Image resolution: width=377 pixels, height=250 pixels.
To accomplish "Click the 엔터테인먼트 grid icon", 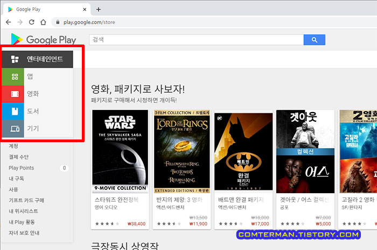I will pyautogui.click(x=15, y=59).
